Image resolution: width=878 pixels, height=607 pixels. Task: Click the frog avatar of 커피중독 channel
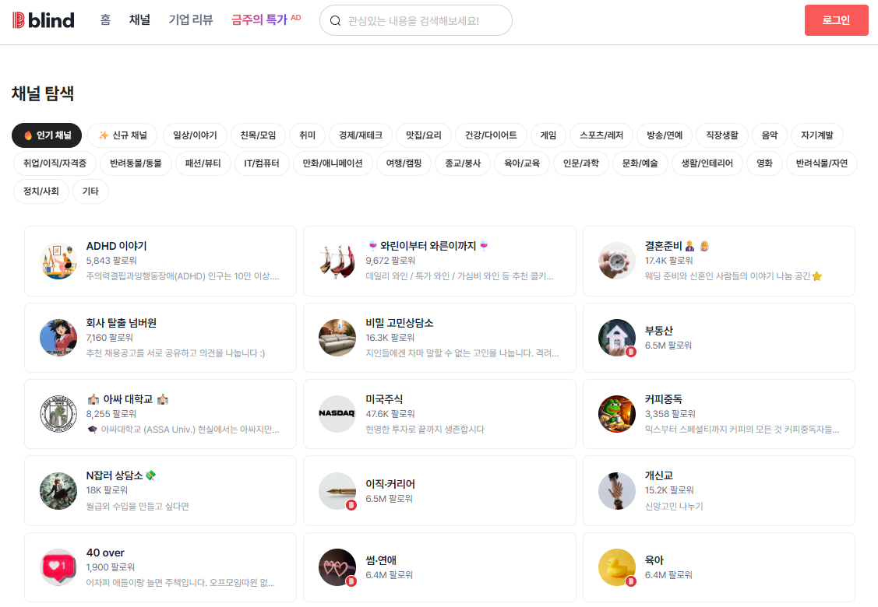617,414
